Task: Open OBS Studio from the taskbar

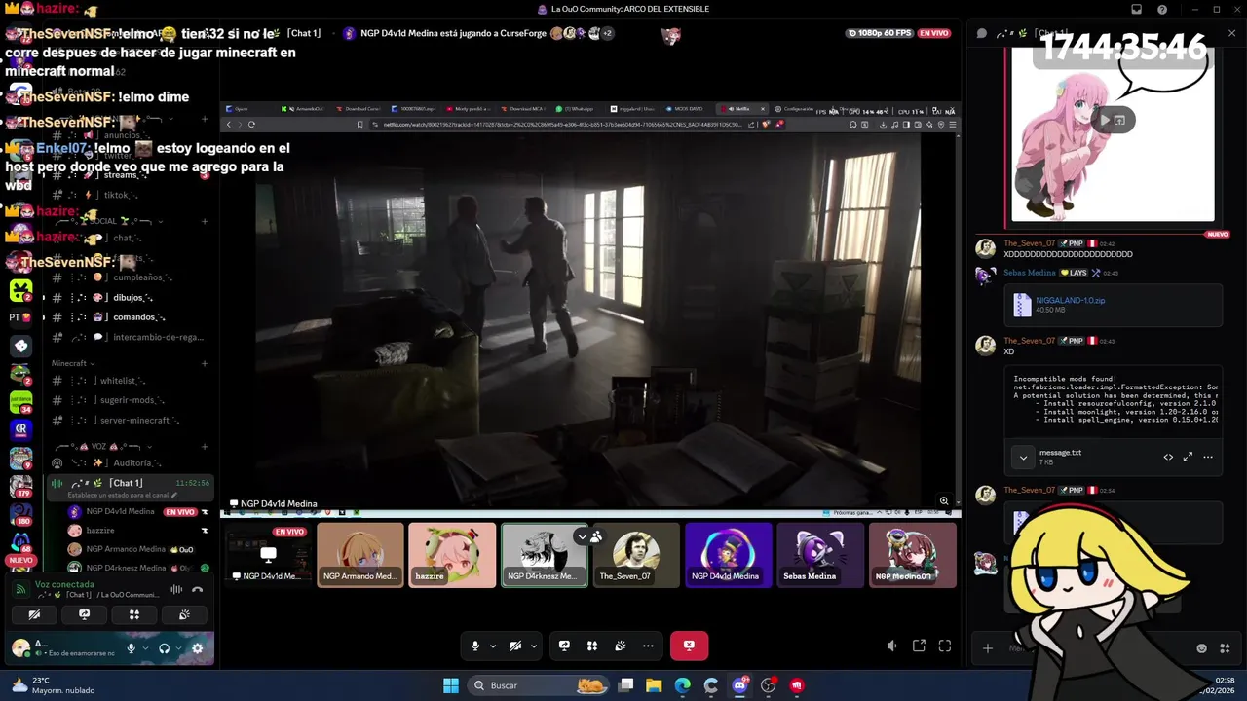Action: (768, 685)
